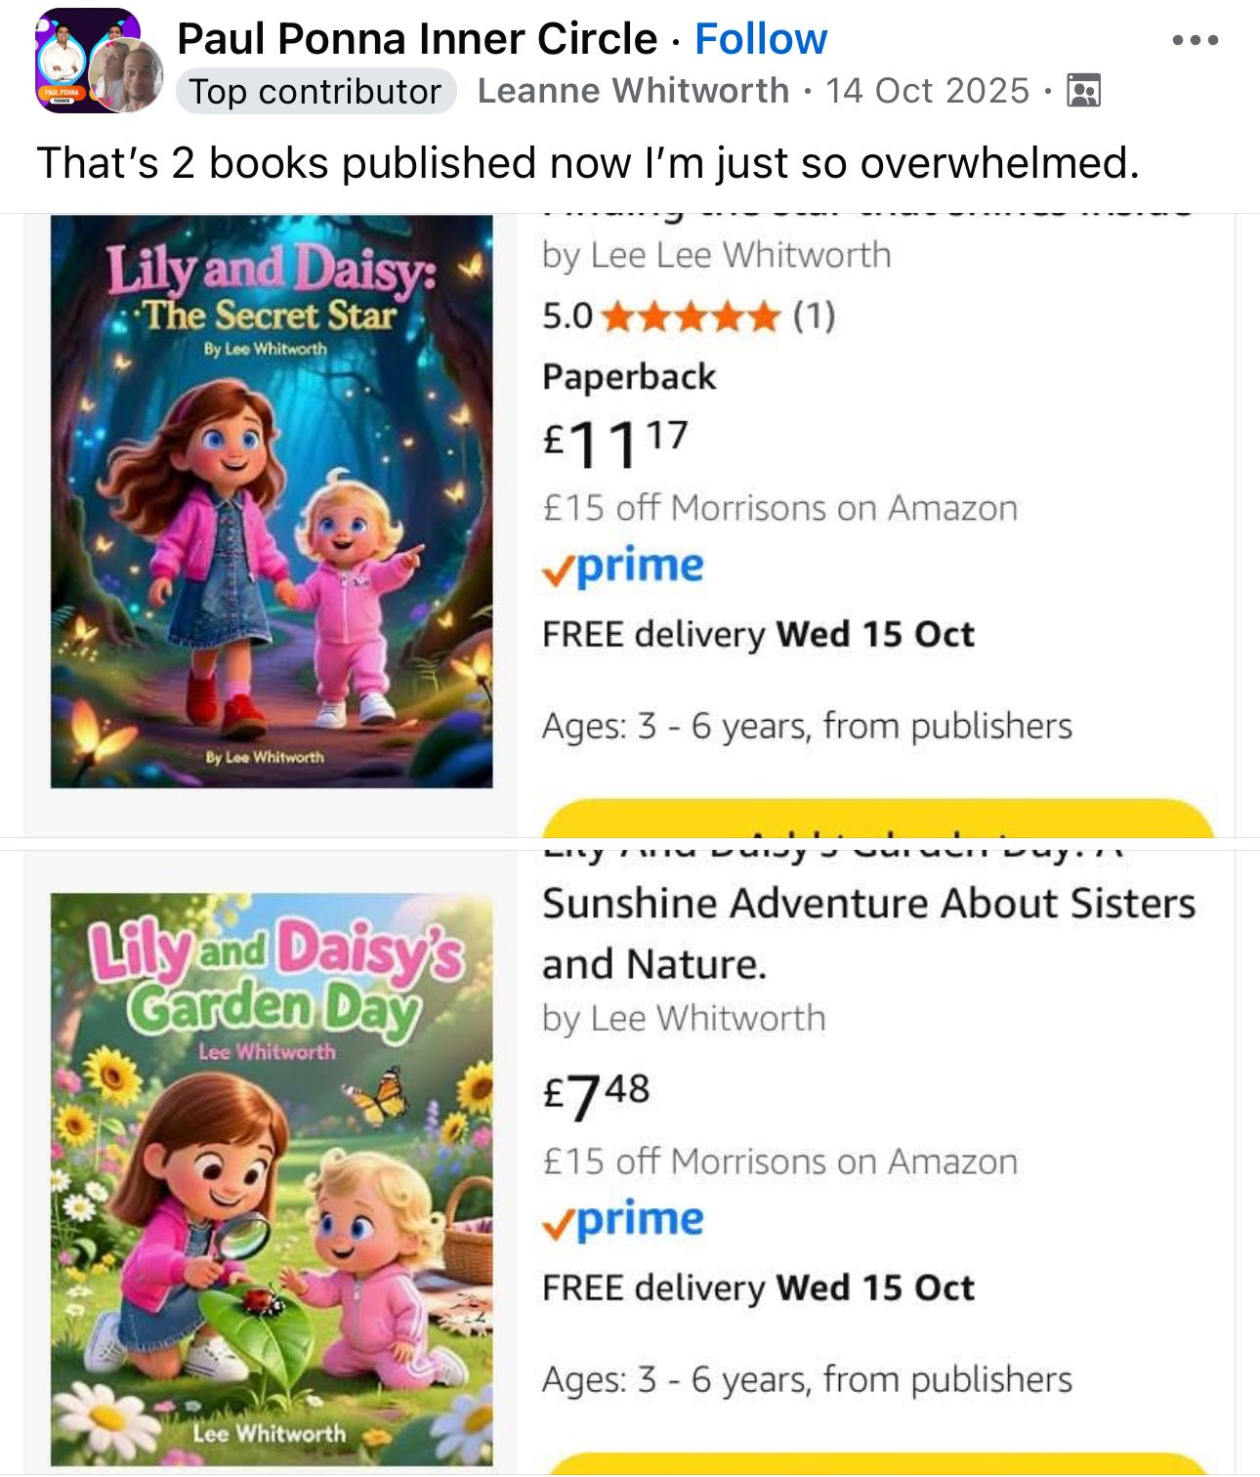Click the Paul Ponna group avatar
This screenshot has height=1477, width=1260.
tap(87, 61)
